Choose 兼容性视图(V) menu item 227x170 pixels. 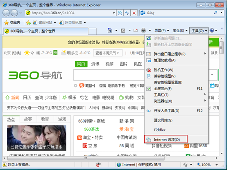176,76
